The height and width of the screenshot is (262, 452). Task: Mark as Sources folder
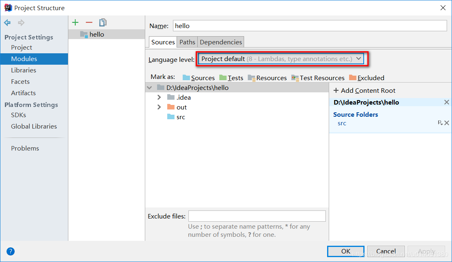coord(199,78)
